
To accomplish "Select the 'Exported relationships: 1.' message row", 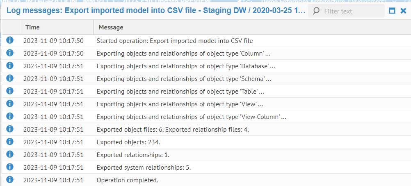I will 133,155.
